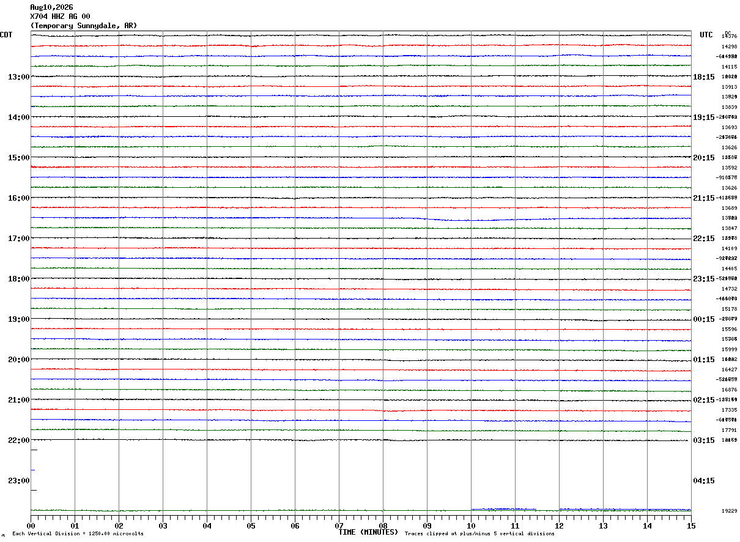
Task: Click the 04:15 UTC time label
Action: coord(704,481)
